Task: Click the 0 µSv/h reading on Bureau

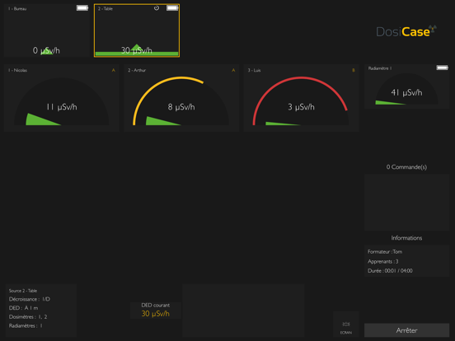Action: pyautogui.click(x=46, y=50)
